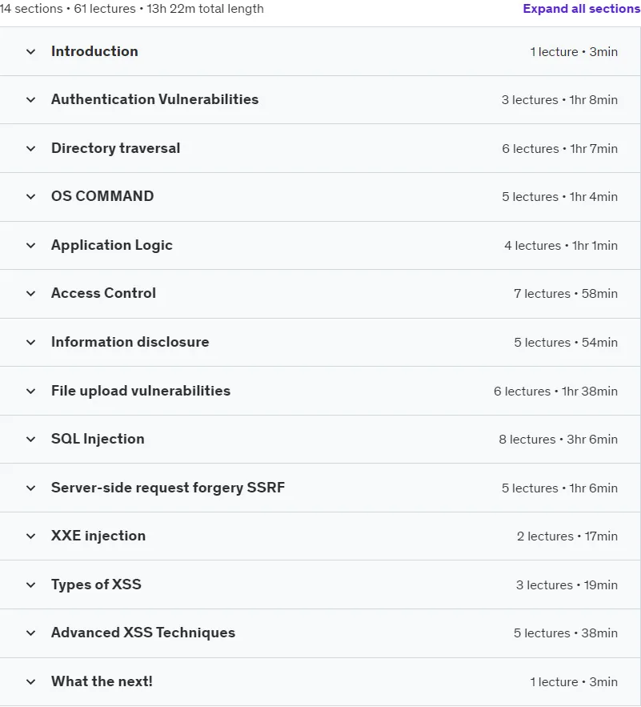Click the chevron beside Directory traversal

pos(30,148)
